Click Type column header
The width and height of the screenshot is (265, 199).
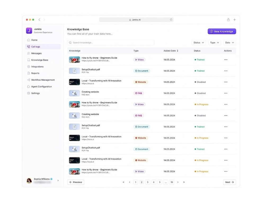136,51
